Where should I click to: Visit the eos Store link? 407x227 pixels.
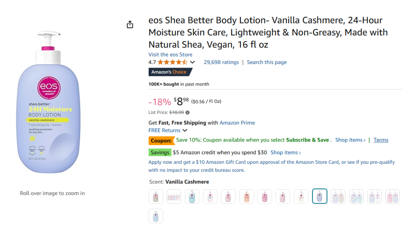pyautogui.click(x=170, y=54)
